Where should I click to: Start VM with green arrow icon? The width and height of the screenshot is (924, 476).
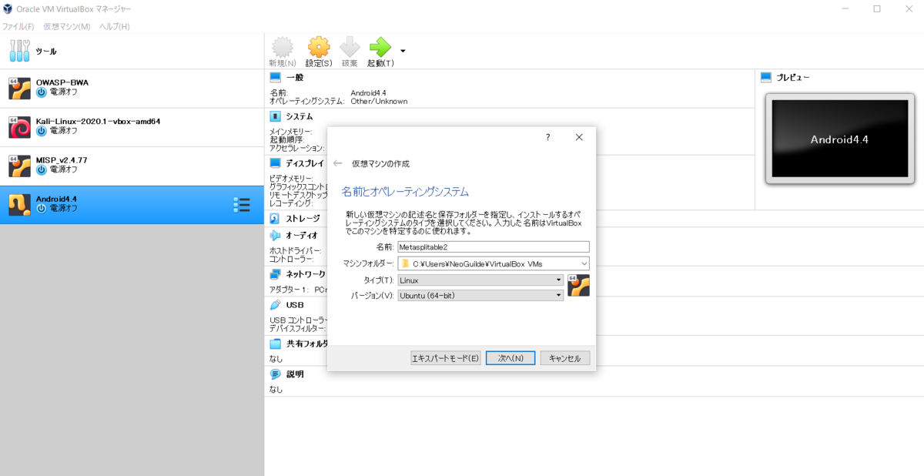tap(380, 47)
